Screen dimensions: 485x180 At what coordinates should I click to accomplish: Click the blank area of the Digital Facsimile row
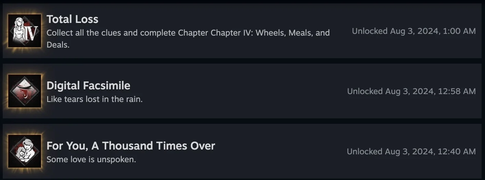pos(239,91)
